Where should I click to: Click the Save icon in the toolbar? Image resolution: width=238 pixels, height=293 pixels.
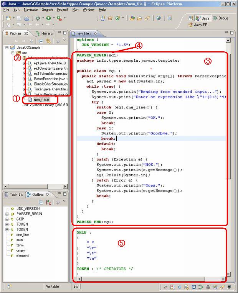pos(20,18)
